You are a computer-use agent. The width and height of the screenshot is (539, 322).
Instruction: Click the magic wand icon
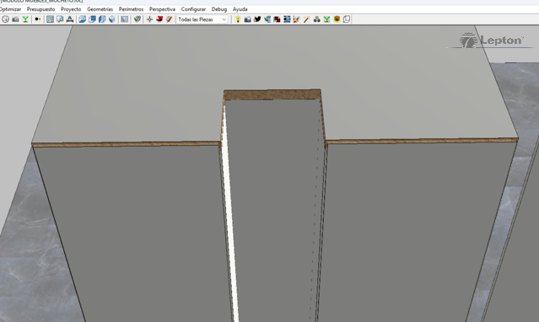pos(307,19)
